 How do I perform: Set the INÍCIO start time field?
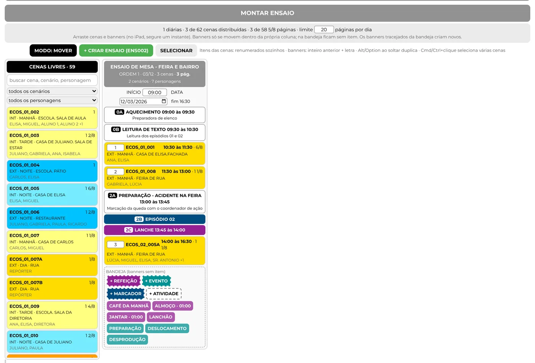[155, 92]
